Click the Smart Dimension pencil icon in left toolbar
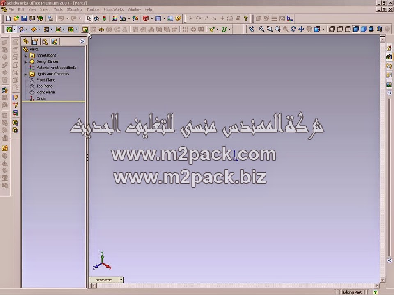 [x=15, y=98]
